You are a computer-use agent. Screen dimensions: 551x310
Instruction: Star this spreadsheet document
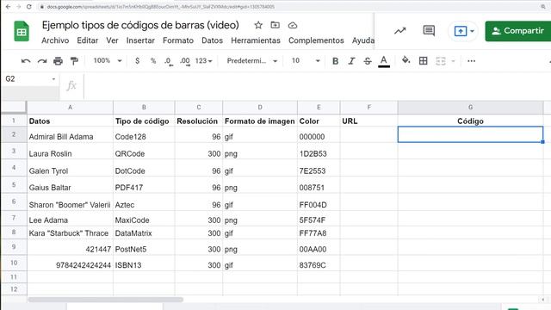tap(258, 25)
